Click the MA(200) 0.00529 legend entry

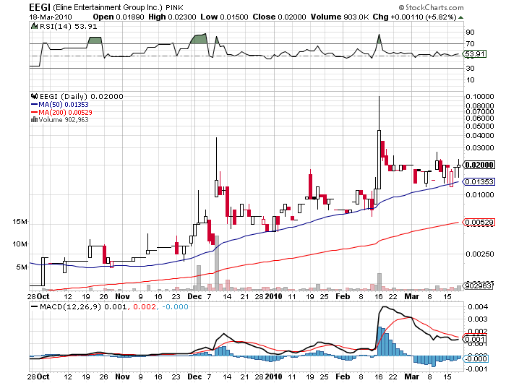(x=65, y=112)
